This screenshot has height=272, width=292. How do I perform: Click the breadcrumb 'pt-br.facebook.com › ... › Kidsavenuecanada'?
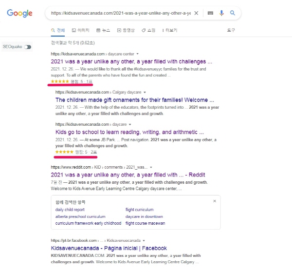tap(96, 240)
